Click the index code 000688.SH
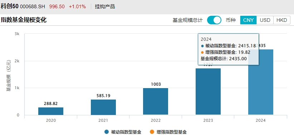 33,7
